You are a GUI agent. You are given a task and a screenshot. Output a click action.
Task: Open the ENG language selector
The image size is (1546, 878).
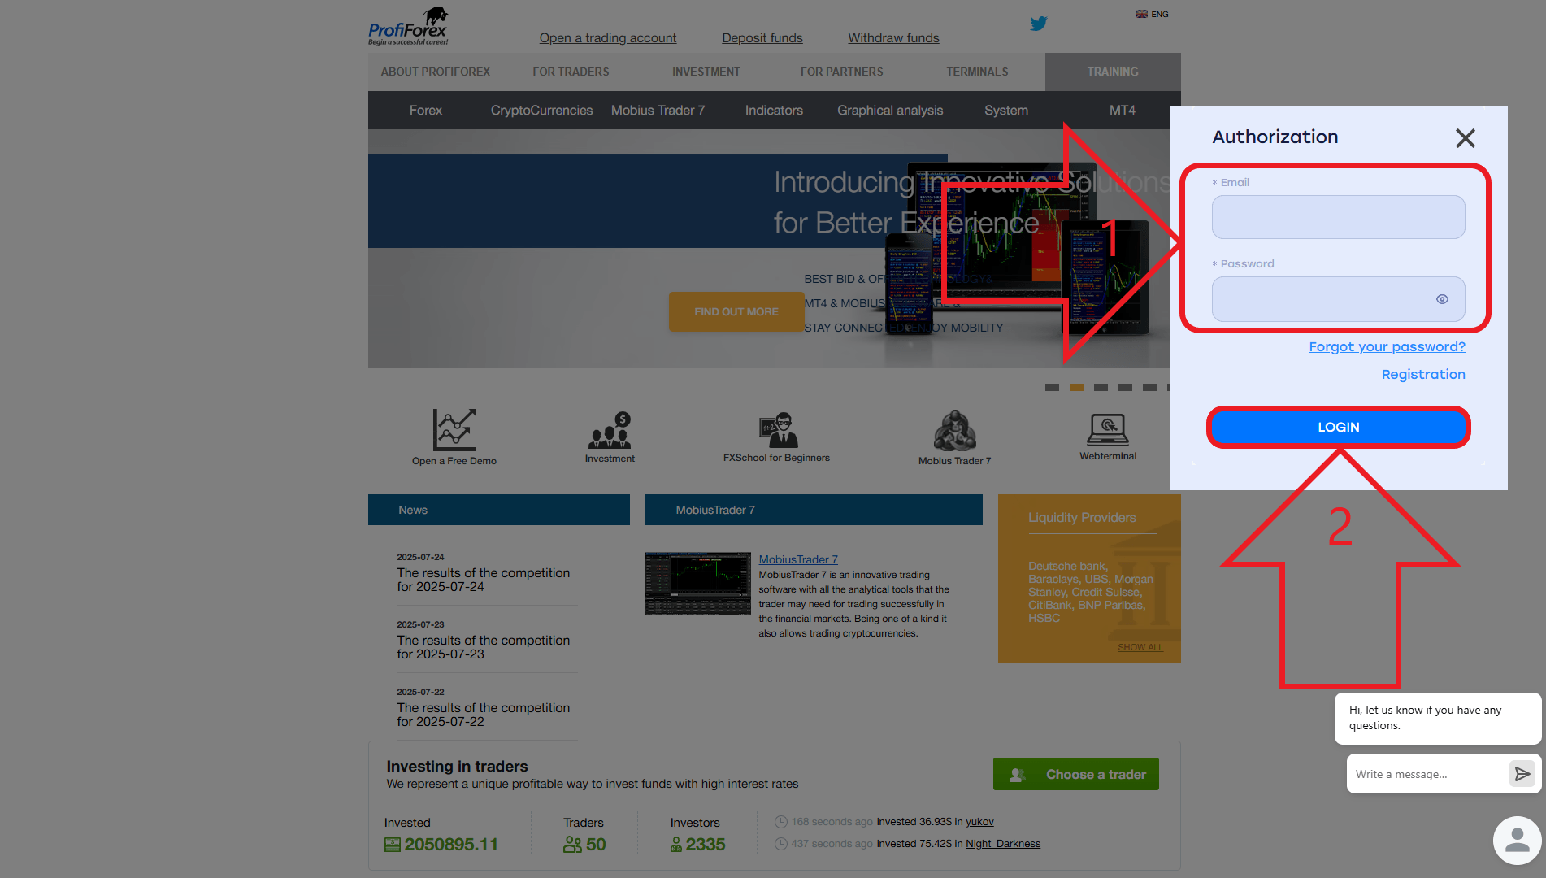pyautogui.click(x=1152, y=14)
